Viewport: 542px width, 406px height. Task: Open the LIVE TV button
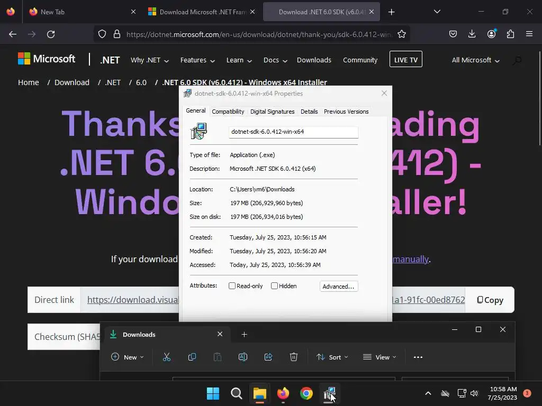pos(406,59)
